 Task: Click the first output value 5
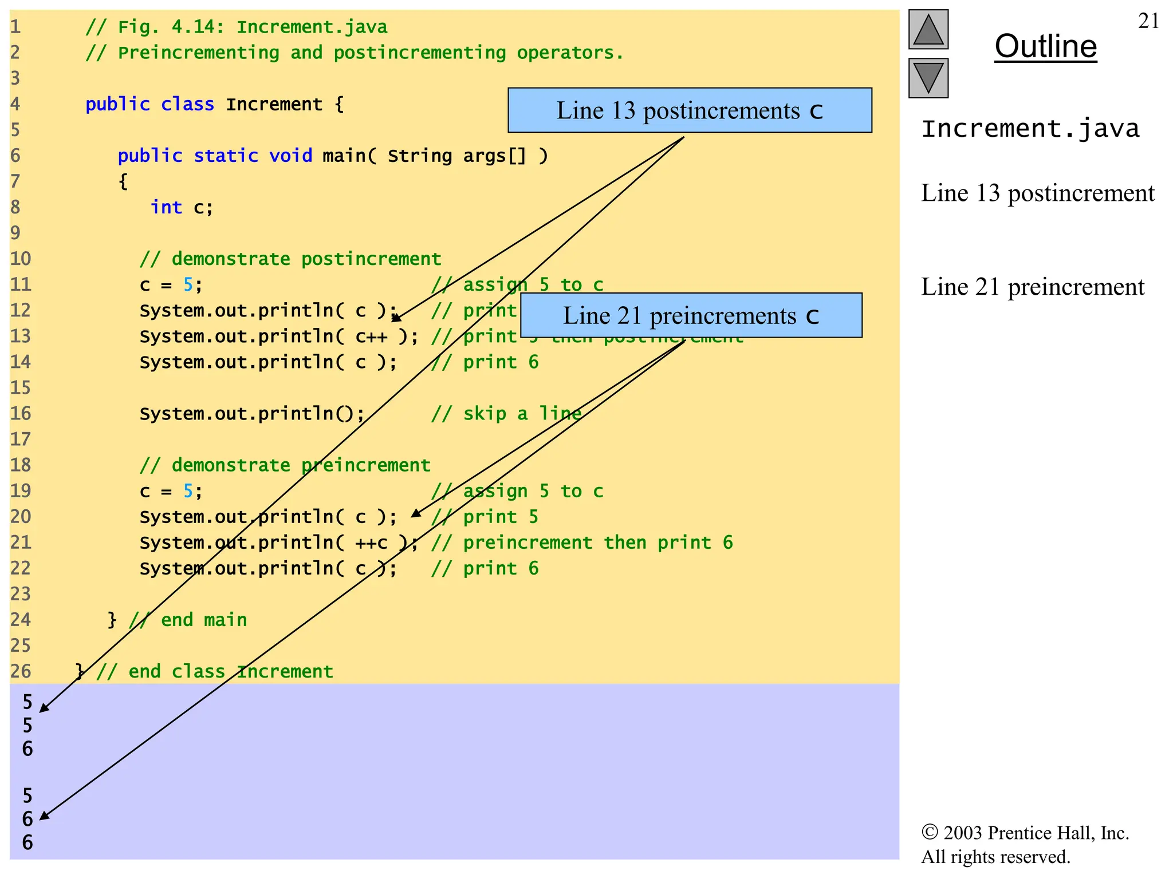coord(27,702)
